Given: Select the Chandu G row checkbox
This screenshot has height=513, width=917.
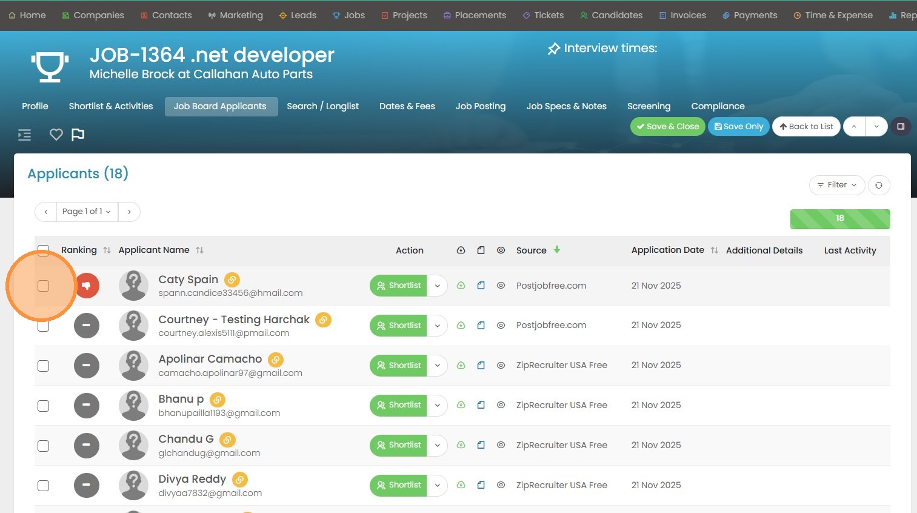Looking at the screenshot, I should 44,446.
